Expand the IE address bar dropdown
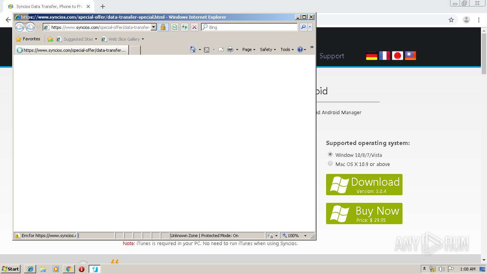 154,27
